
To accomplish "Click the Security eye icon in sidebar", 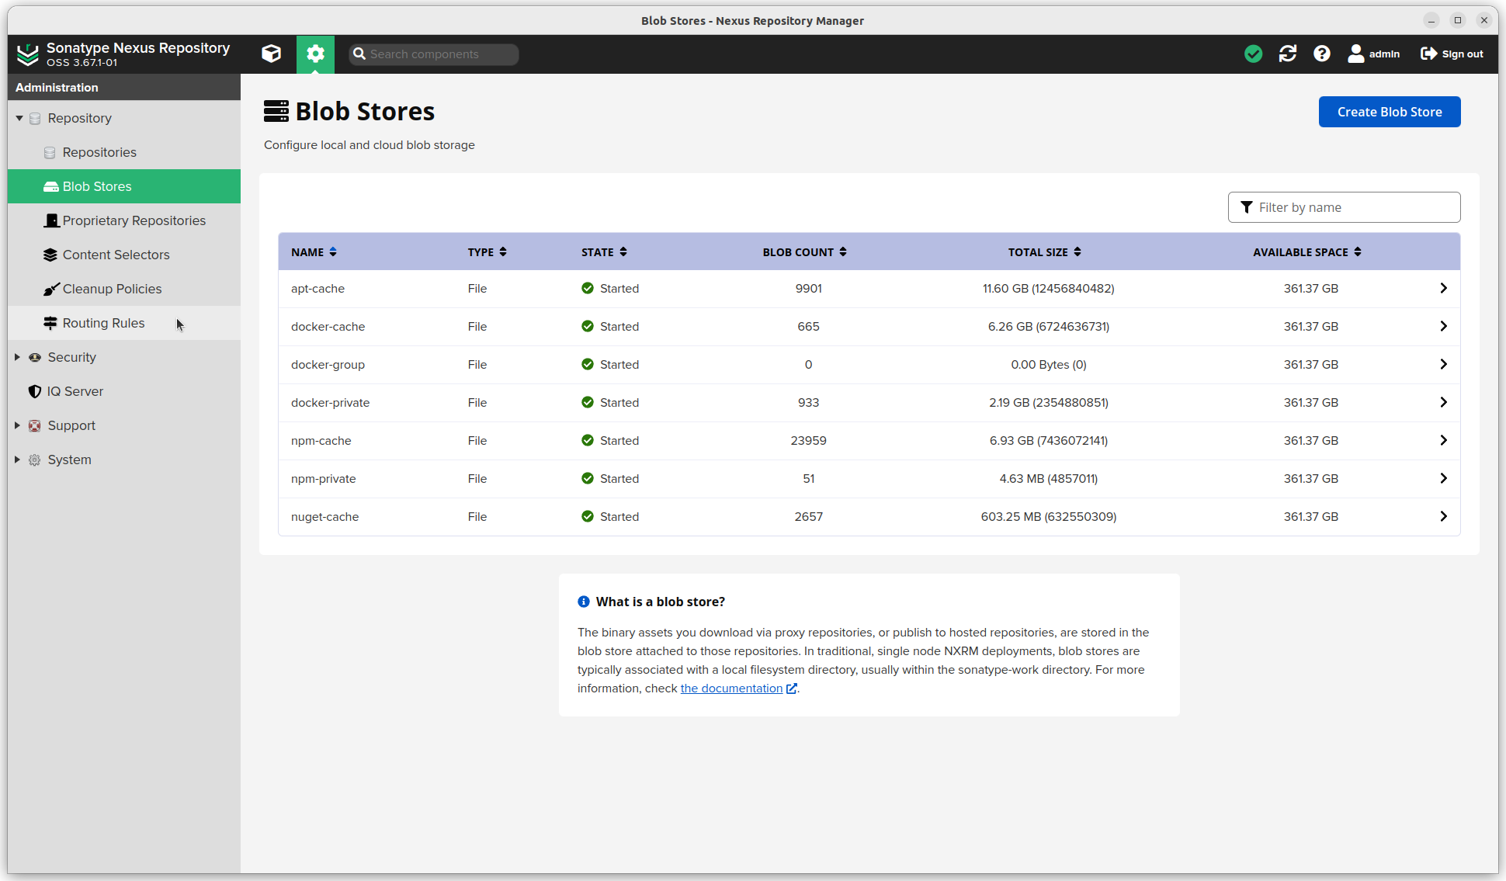I will [35, 357].
